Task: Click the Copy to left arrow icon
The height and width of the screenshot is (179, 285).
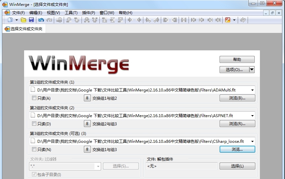Action: tap(139, 20)
